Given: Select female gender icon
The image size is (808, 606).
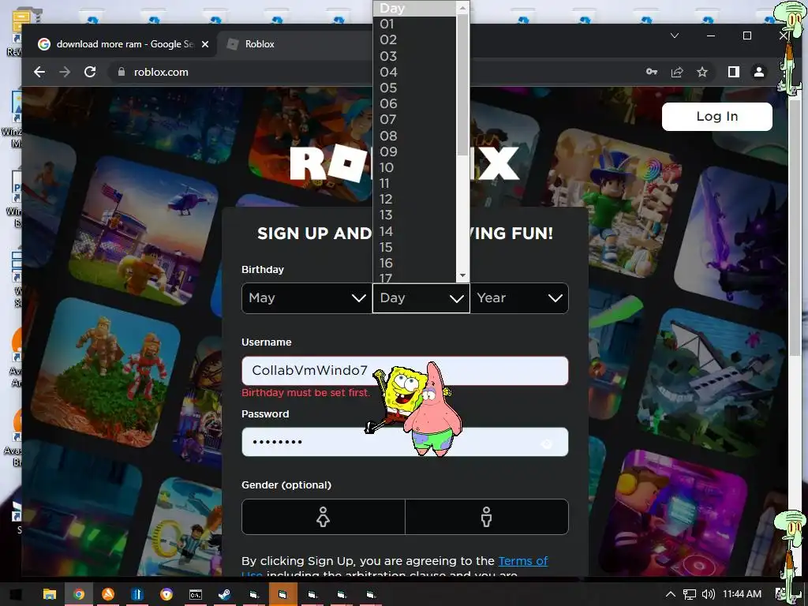Looking at the screenshot, I should coord(323,516).
